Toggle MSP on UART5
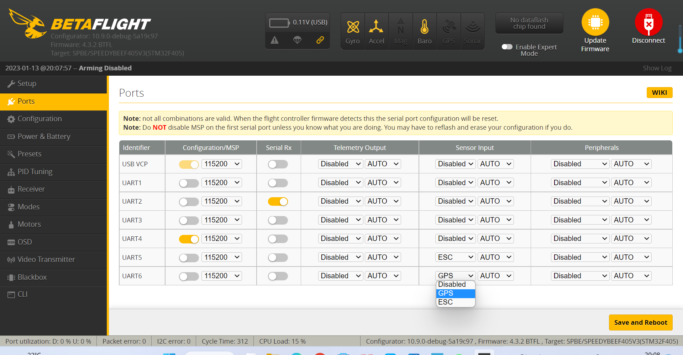Screen dimensions: 683x355 tap(189, 258)
